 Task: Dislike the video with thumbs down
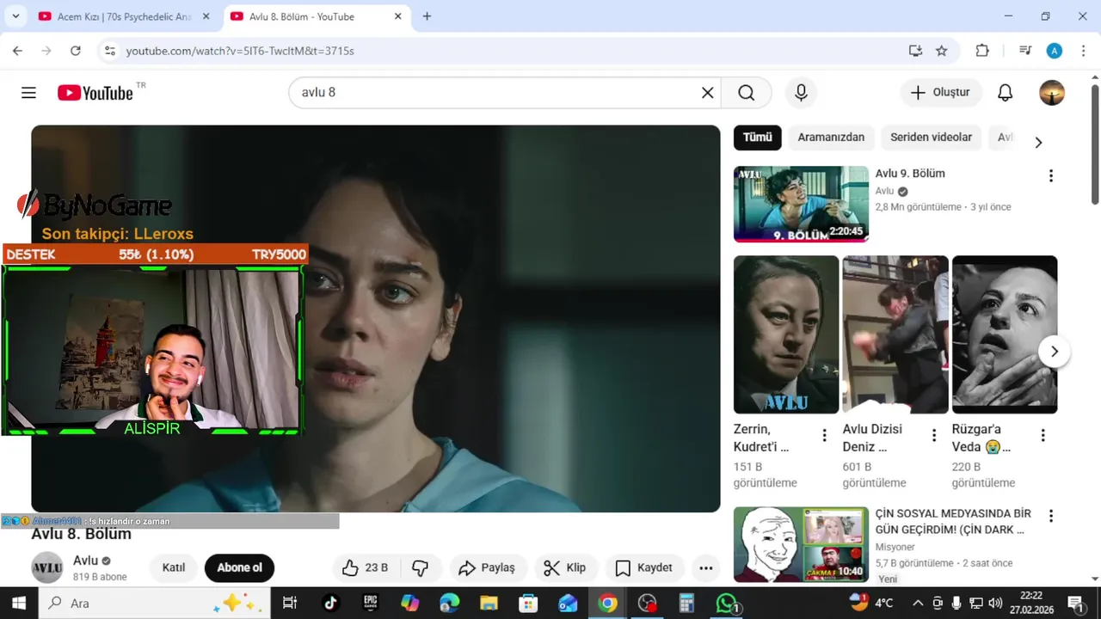(421, 567)
